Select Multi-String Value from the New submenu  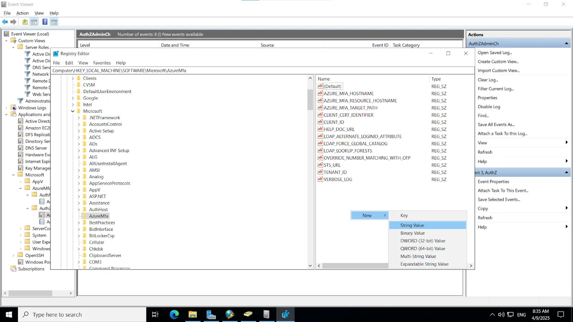pos(418,256)
